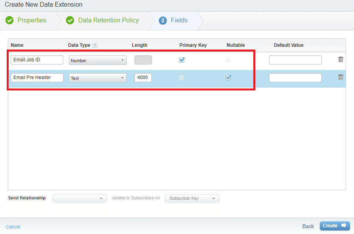The image size is (354, 234).
Task: Open the Number data type dropdown
Action: 98,60
